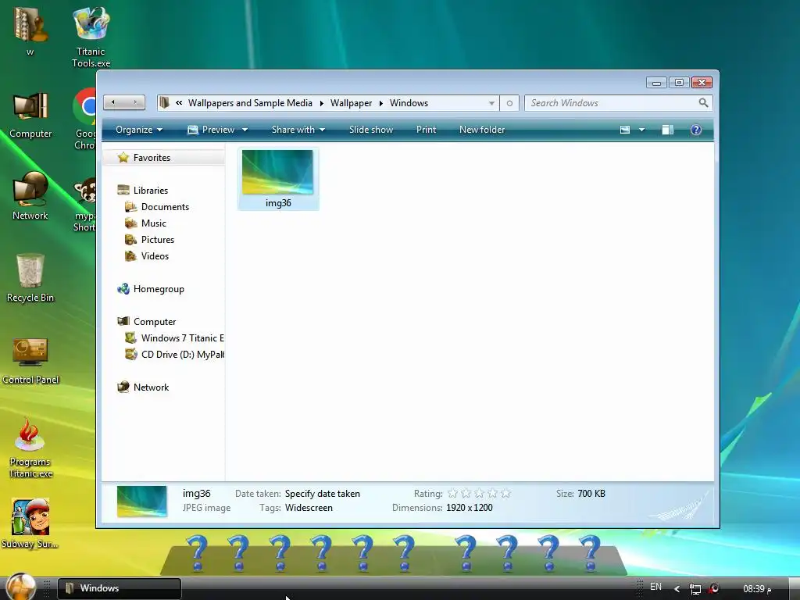Go to the Wallpaper breadcrumb folder
Image resolution: width=800 pixels, height=600 pixels.
point(351,103)
